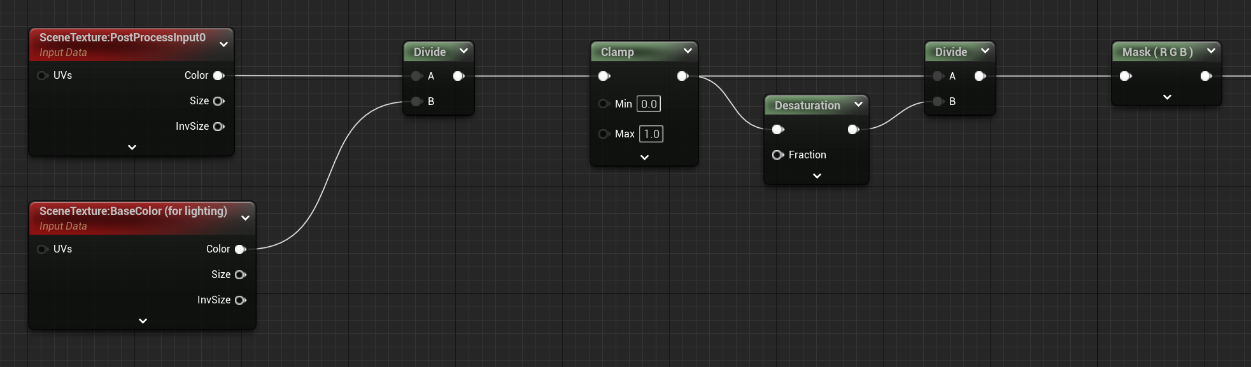Open the PostProcessInput0 node header dropdown

point(223,45)
